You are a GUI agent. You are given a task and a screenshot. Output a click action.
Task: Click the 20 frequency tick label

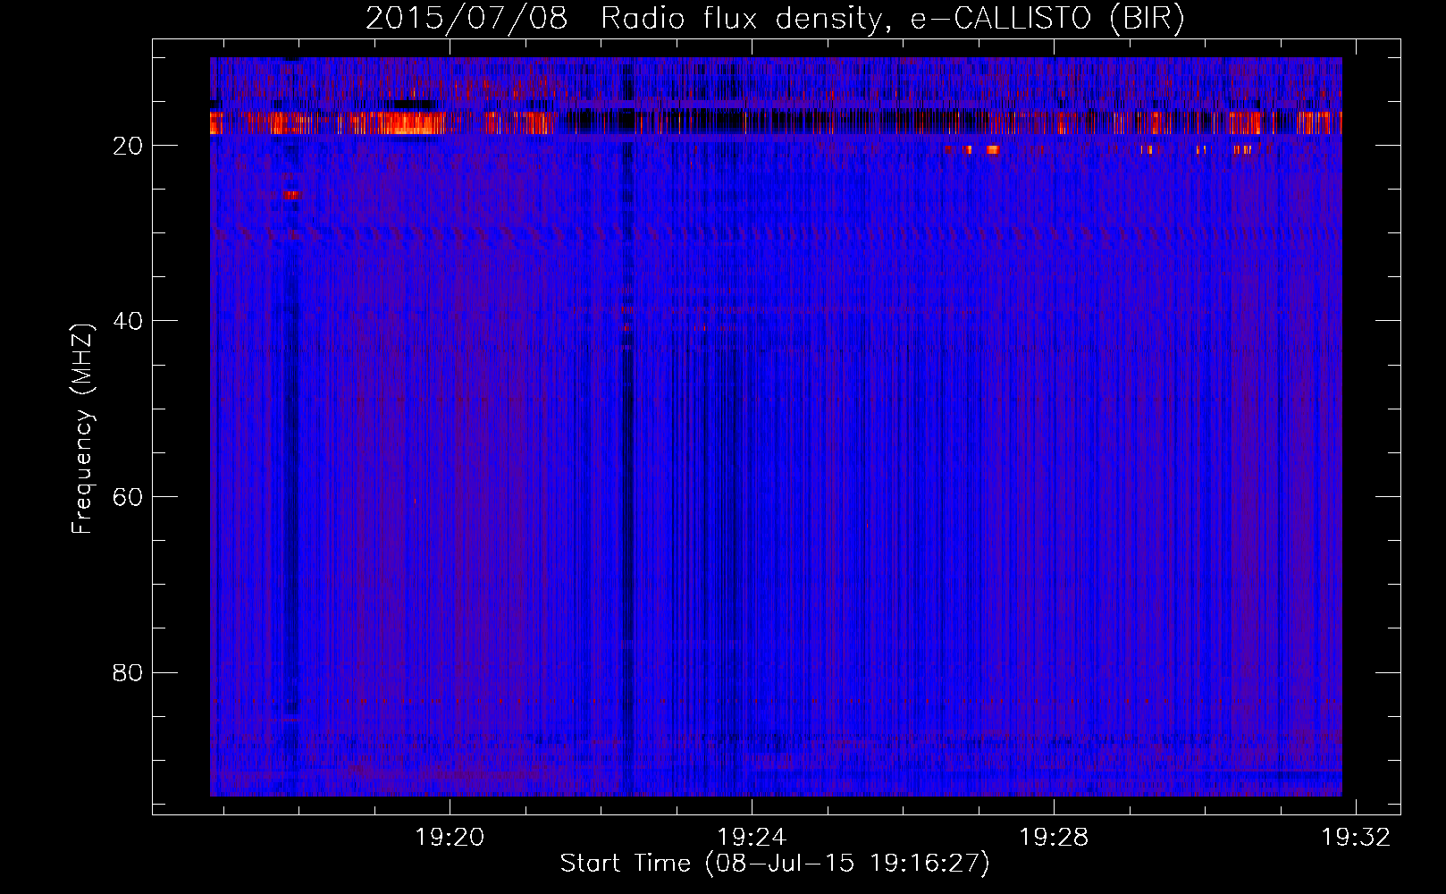[x=128, y=146]
